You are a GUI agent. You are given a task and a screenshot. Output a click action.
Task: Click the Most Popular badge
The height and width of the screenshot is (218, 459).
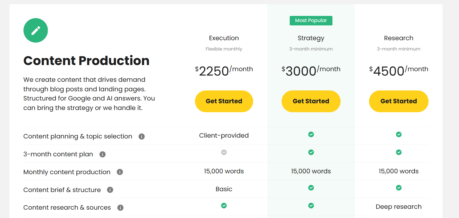311,21
